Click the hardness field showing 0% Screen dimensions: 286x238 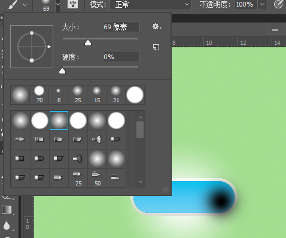(121, 57)
